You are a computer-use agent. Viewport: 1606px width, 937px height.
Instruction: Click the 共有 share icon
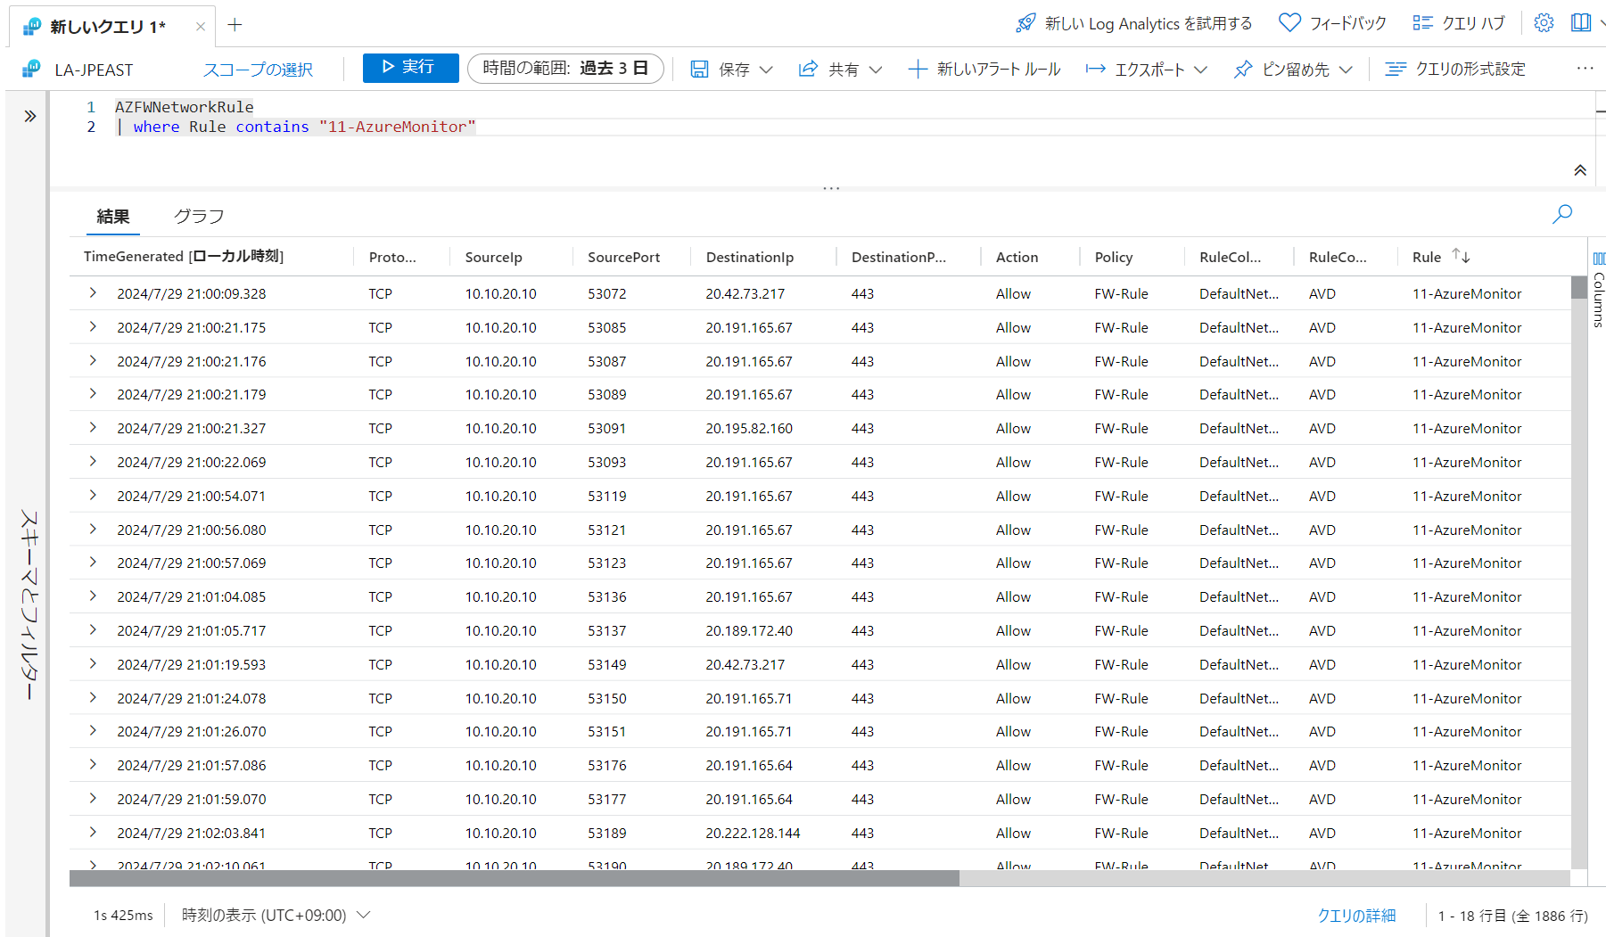(x=808, y=69)
